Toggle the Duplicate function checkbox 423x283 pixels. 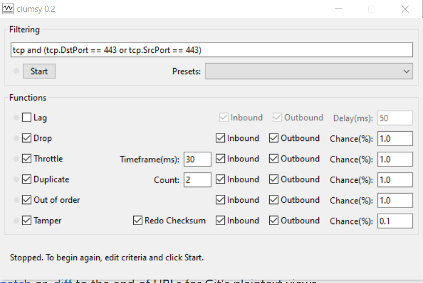27,180
